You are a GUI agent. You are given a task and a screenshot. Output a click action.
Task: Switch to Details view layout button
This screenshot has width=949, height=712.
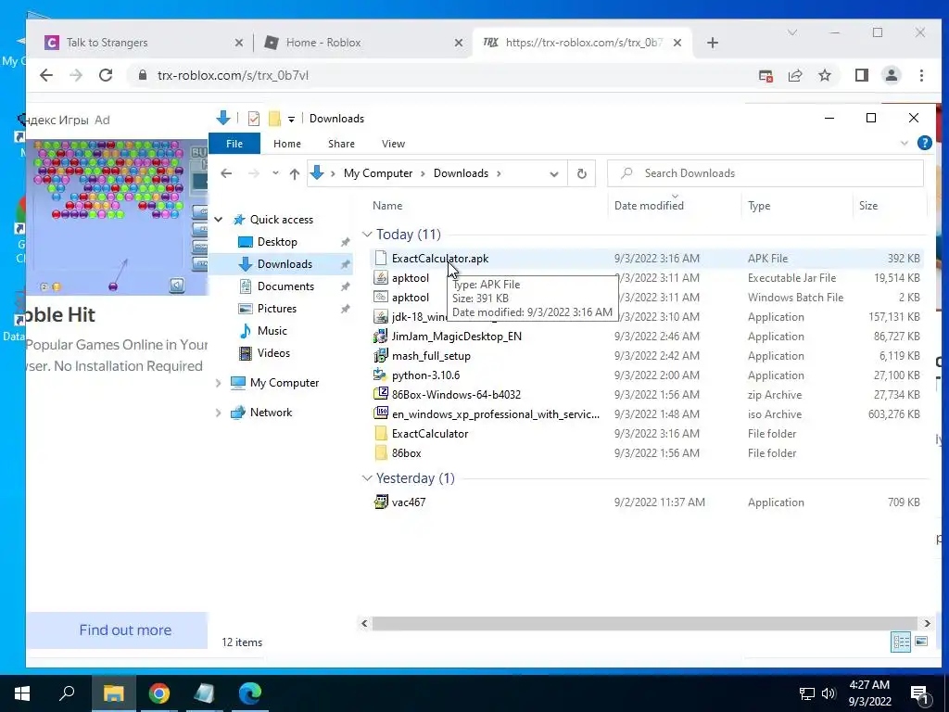click(x=901, y=642)
